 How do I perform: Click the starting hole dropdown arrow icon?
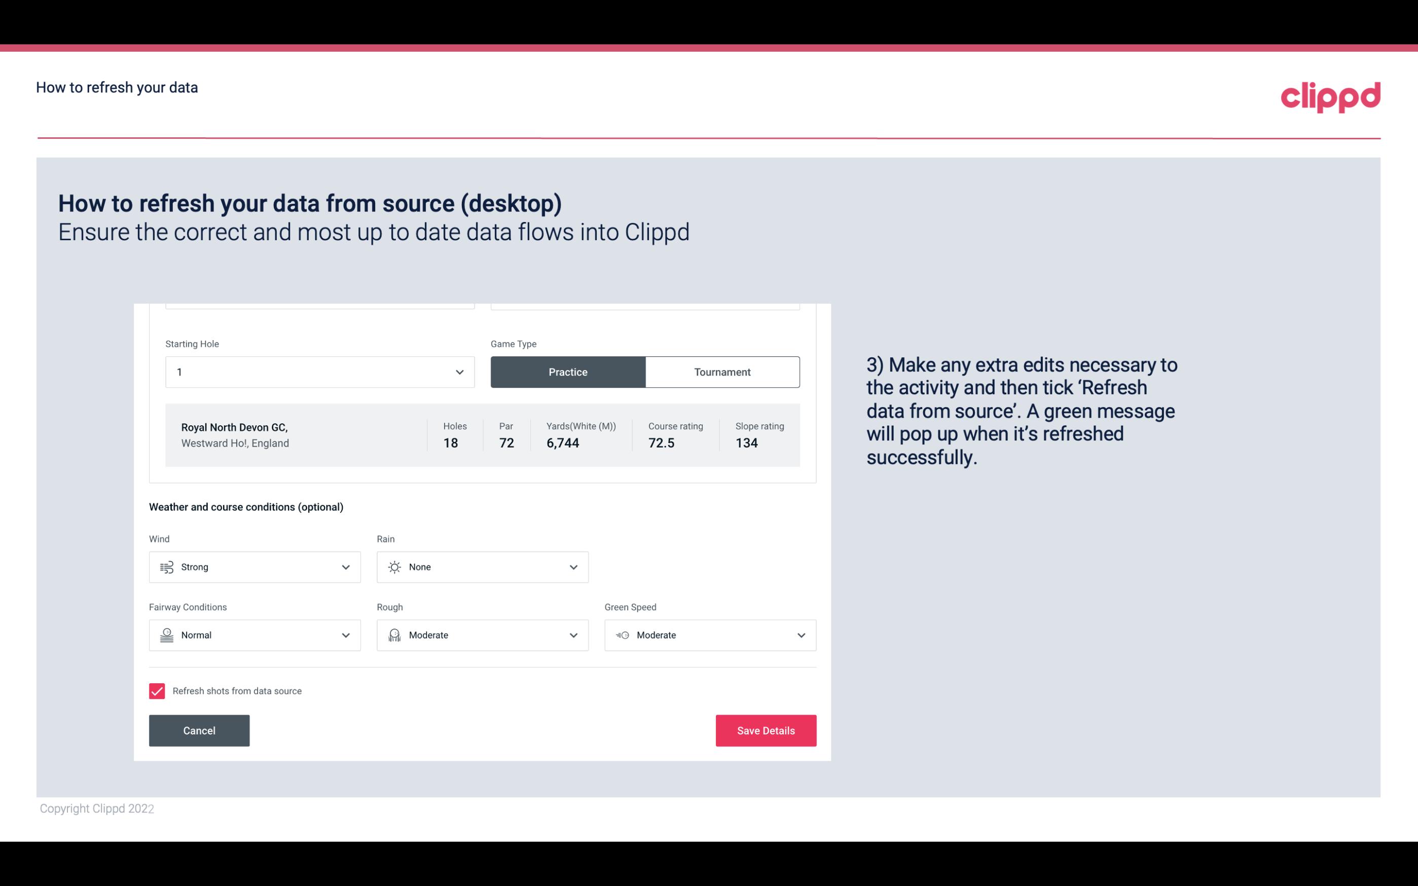(459, 372)
